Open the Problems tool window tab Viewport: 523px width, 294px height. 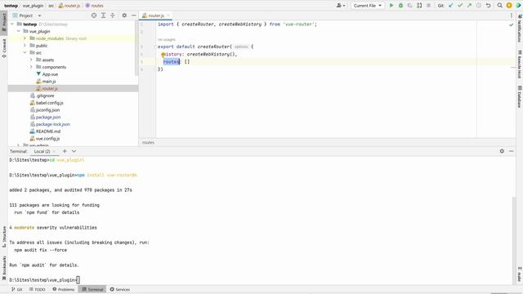point(64,289)
